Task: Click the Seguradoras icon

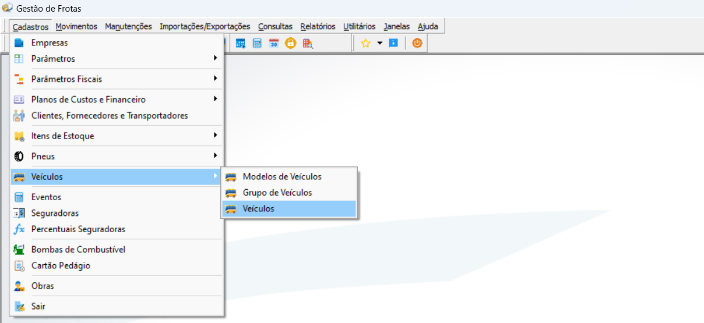Action: 19,214
